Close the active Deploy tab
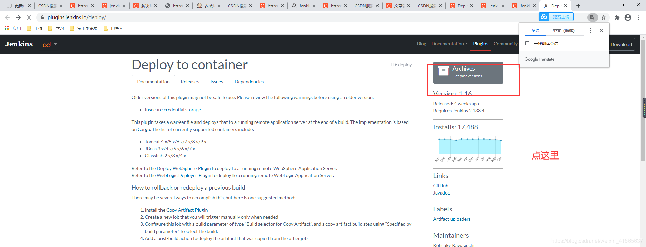 click(x=566, y=6)
